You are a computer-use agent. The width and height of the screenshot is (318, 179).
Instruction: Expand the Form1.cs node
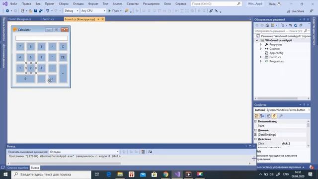261,57
